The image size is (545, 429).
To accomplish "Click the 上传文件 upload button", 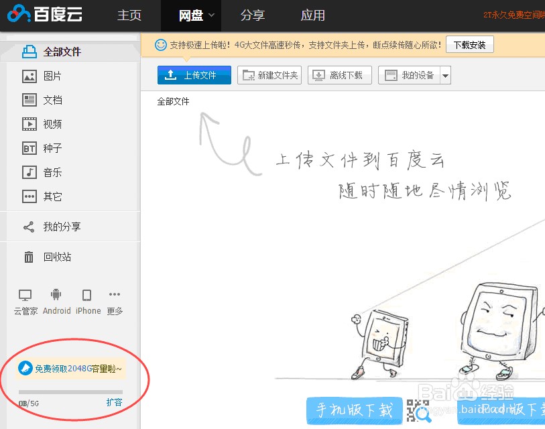I will [194, 75].
